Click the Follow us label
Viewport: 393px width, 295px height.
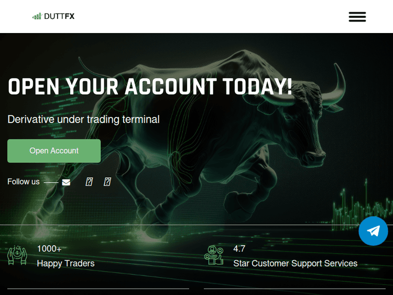pyautogui.click(x=24, y=181)
